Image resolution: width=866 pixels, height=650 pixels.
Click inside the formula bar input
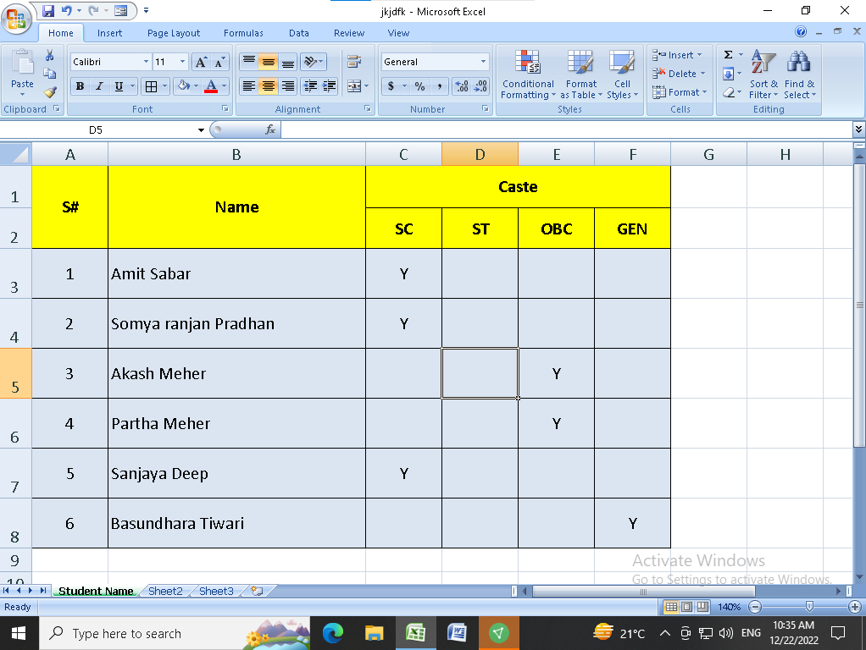click(559, 129)
